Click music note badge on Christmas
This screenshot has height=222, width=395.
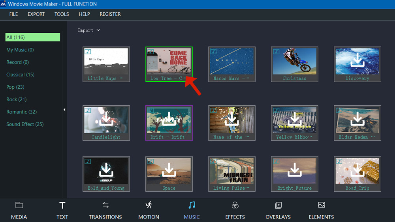276,52
